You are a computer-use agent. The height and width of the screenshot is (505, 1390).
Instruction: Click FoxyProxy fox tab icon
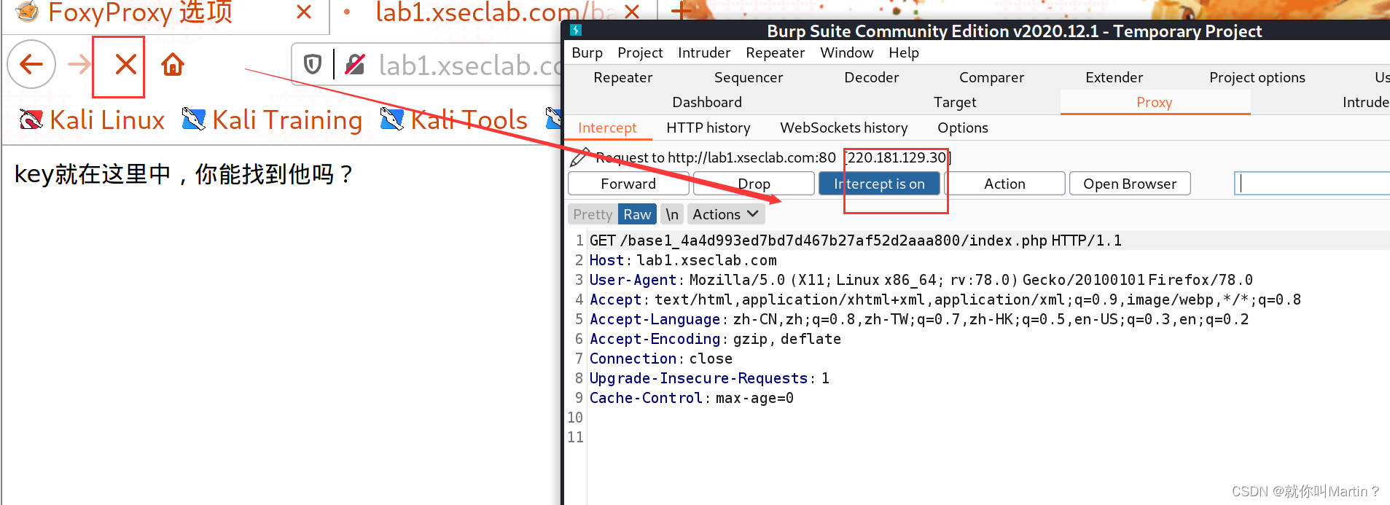tap(27, 11)
